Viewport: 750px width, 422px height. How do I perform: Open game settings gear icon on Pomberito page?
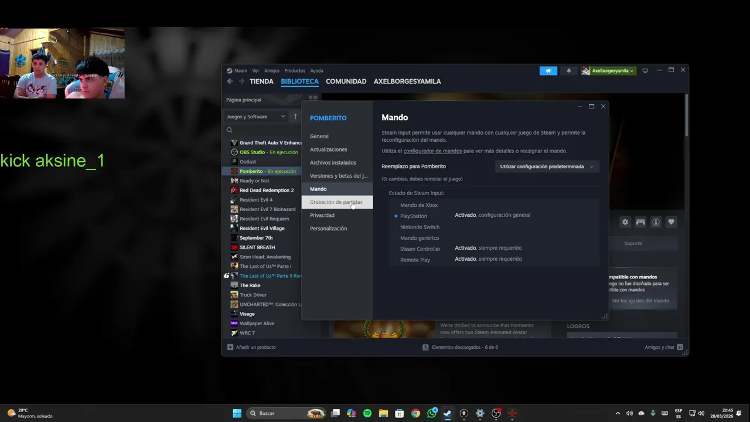coord(625,222)
